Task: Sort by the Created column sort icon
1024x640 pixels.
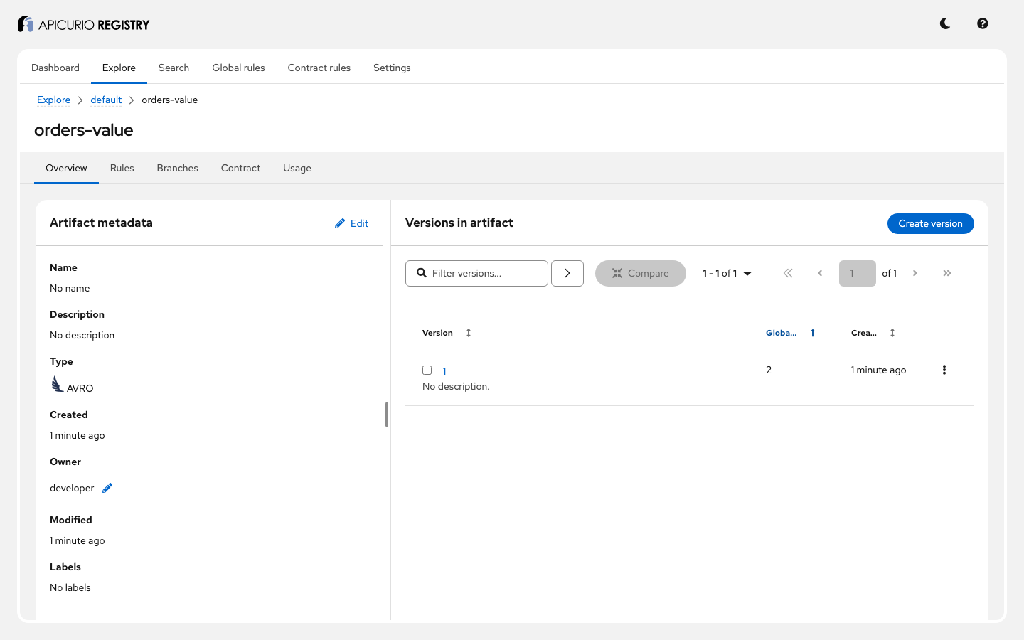Action: (892, 333)
